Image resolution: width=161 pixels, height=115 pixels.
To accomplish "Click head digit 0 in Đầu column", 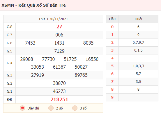I will pos(112,27).
